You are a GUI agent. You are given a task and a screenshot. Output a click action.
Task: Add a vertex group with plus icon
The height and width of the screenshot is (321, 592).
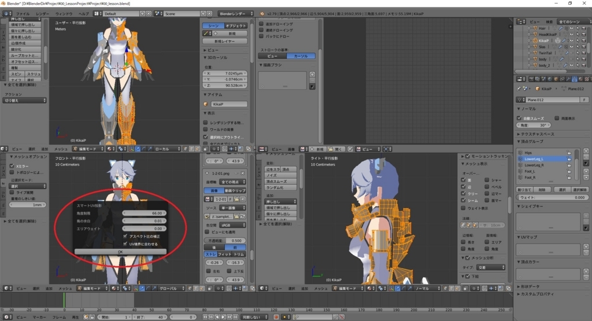[x=586, y=151]
